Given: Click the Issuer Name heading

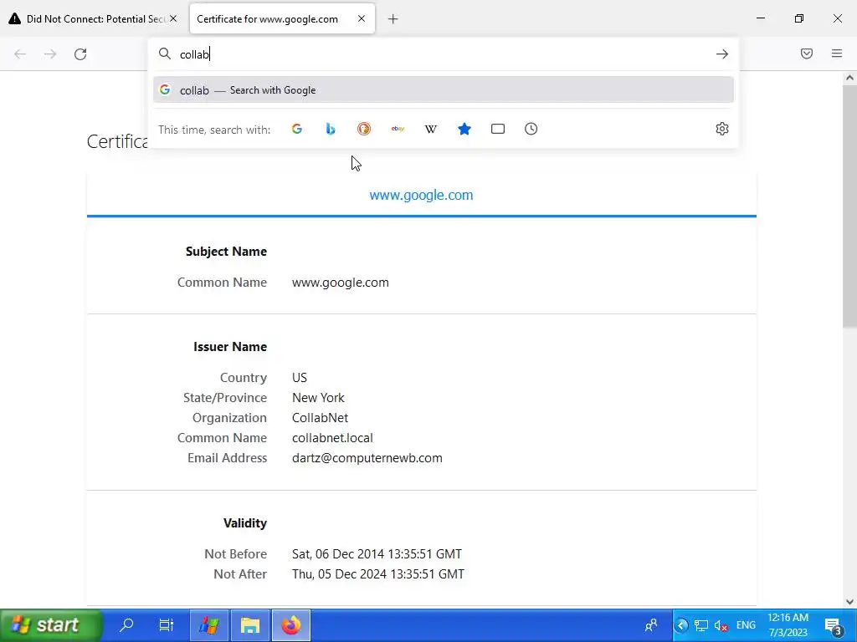Looking at the screenshot, I should tap(230, 347).
